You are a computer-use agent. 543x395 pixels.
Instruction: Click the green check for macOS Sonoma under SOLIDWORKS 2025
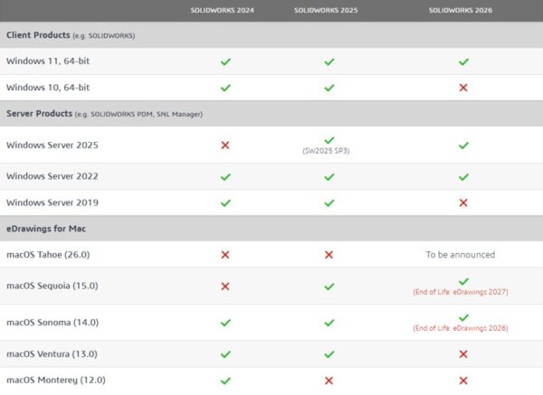click(x=329, y=323)
